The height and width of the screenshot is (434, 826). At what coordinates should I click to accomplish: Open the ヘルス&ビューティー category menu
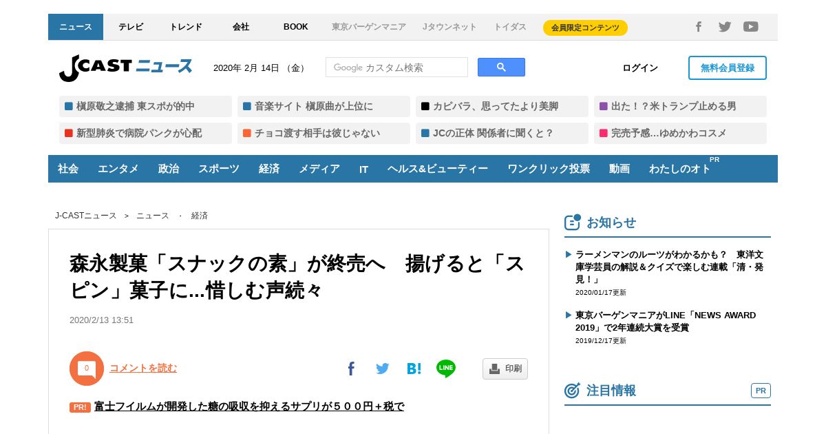coord(438,169)
